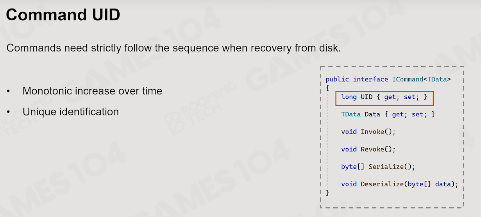The height and width of the screenshot is (217, 481).
Task: Click the word 'Serialize' in the code
Action: coord(386,167)
